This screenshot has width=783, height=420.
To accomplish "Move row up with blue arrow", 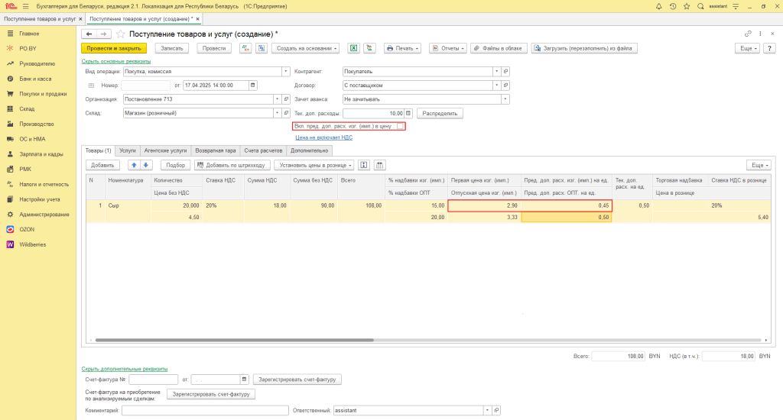I will click(134, 165).
